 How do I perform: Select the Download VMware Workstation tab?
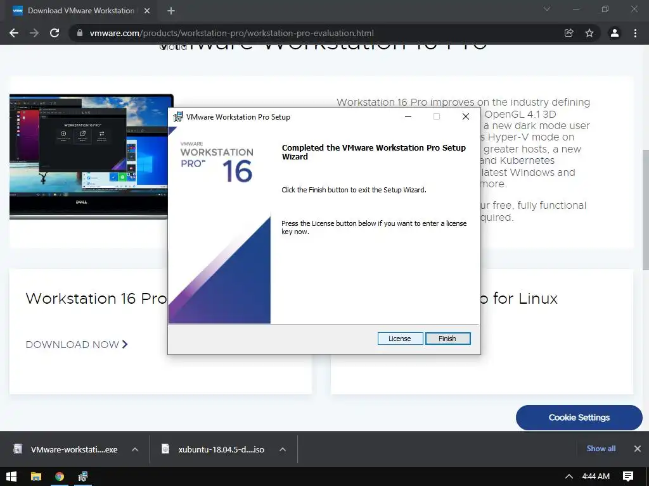coord(80,11)
